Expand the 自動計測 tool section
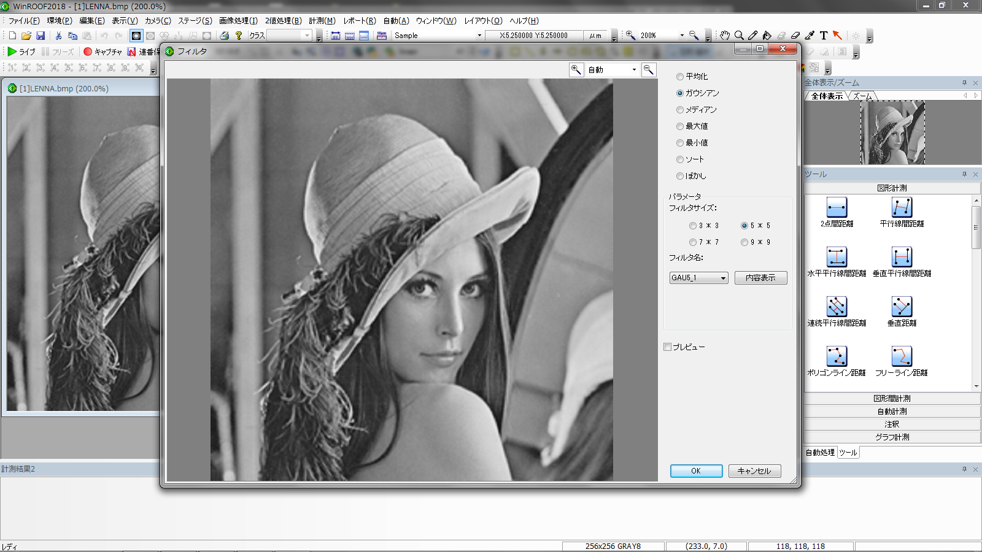This screenshot has width=982, height=552. coord(892,412)
